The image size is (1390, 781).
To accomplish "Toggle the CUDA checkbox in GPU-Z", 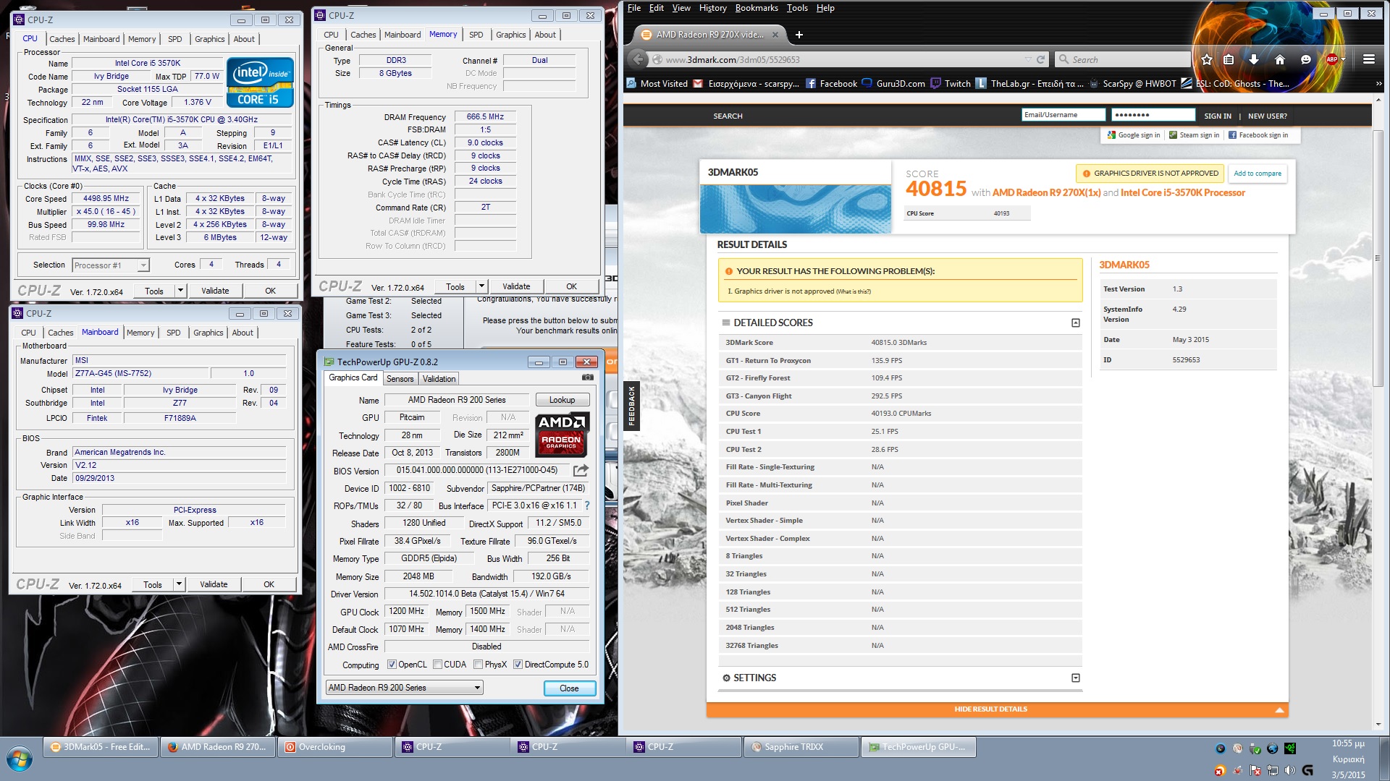I will pyautogui.click(x=437, y=664).
